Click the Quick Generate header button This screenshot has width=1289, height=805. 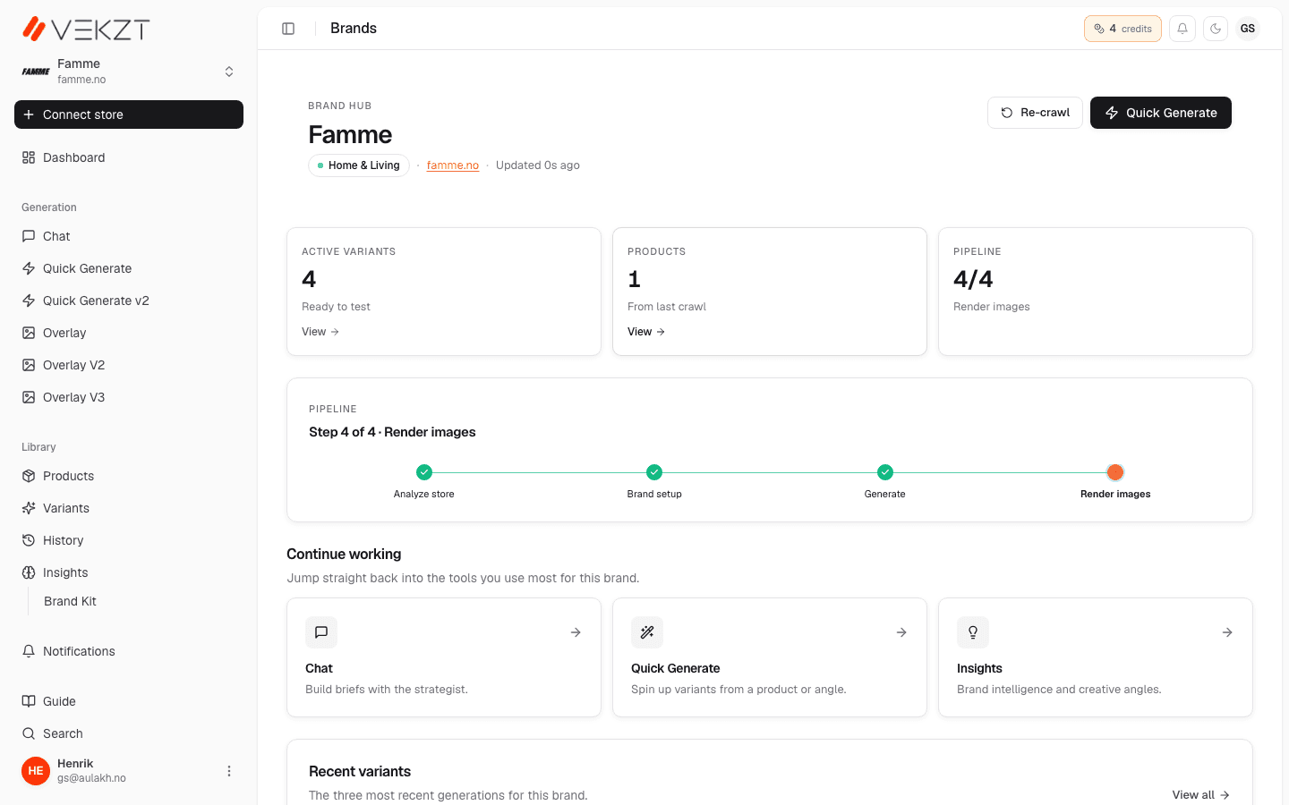click(1161, 113)
